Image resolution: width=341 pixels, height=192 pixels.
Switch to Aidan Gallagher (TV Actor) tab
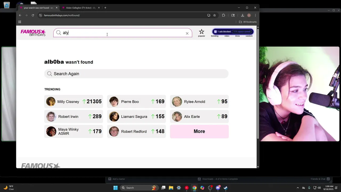tap(80, 8)
